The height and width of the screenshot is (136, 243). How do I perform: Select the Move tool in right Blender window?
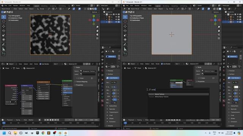point(125,26)
